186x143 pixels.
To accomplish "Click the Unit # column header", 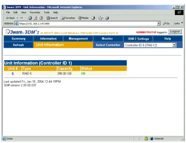I will (x=13, y=68).
